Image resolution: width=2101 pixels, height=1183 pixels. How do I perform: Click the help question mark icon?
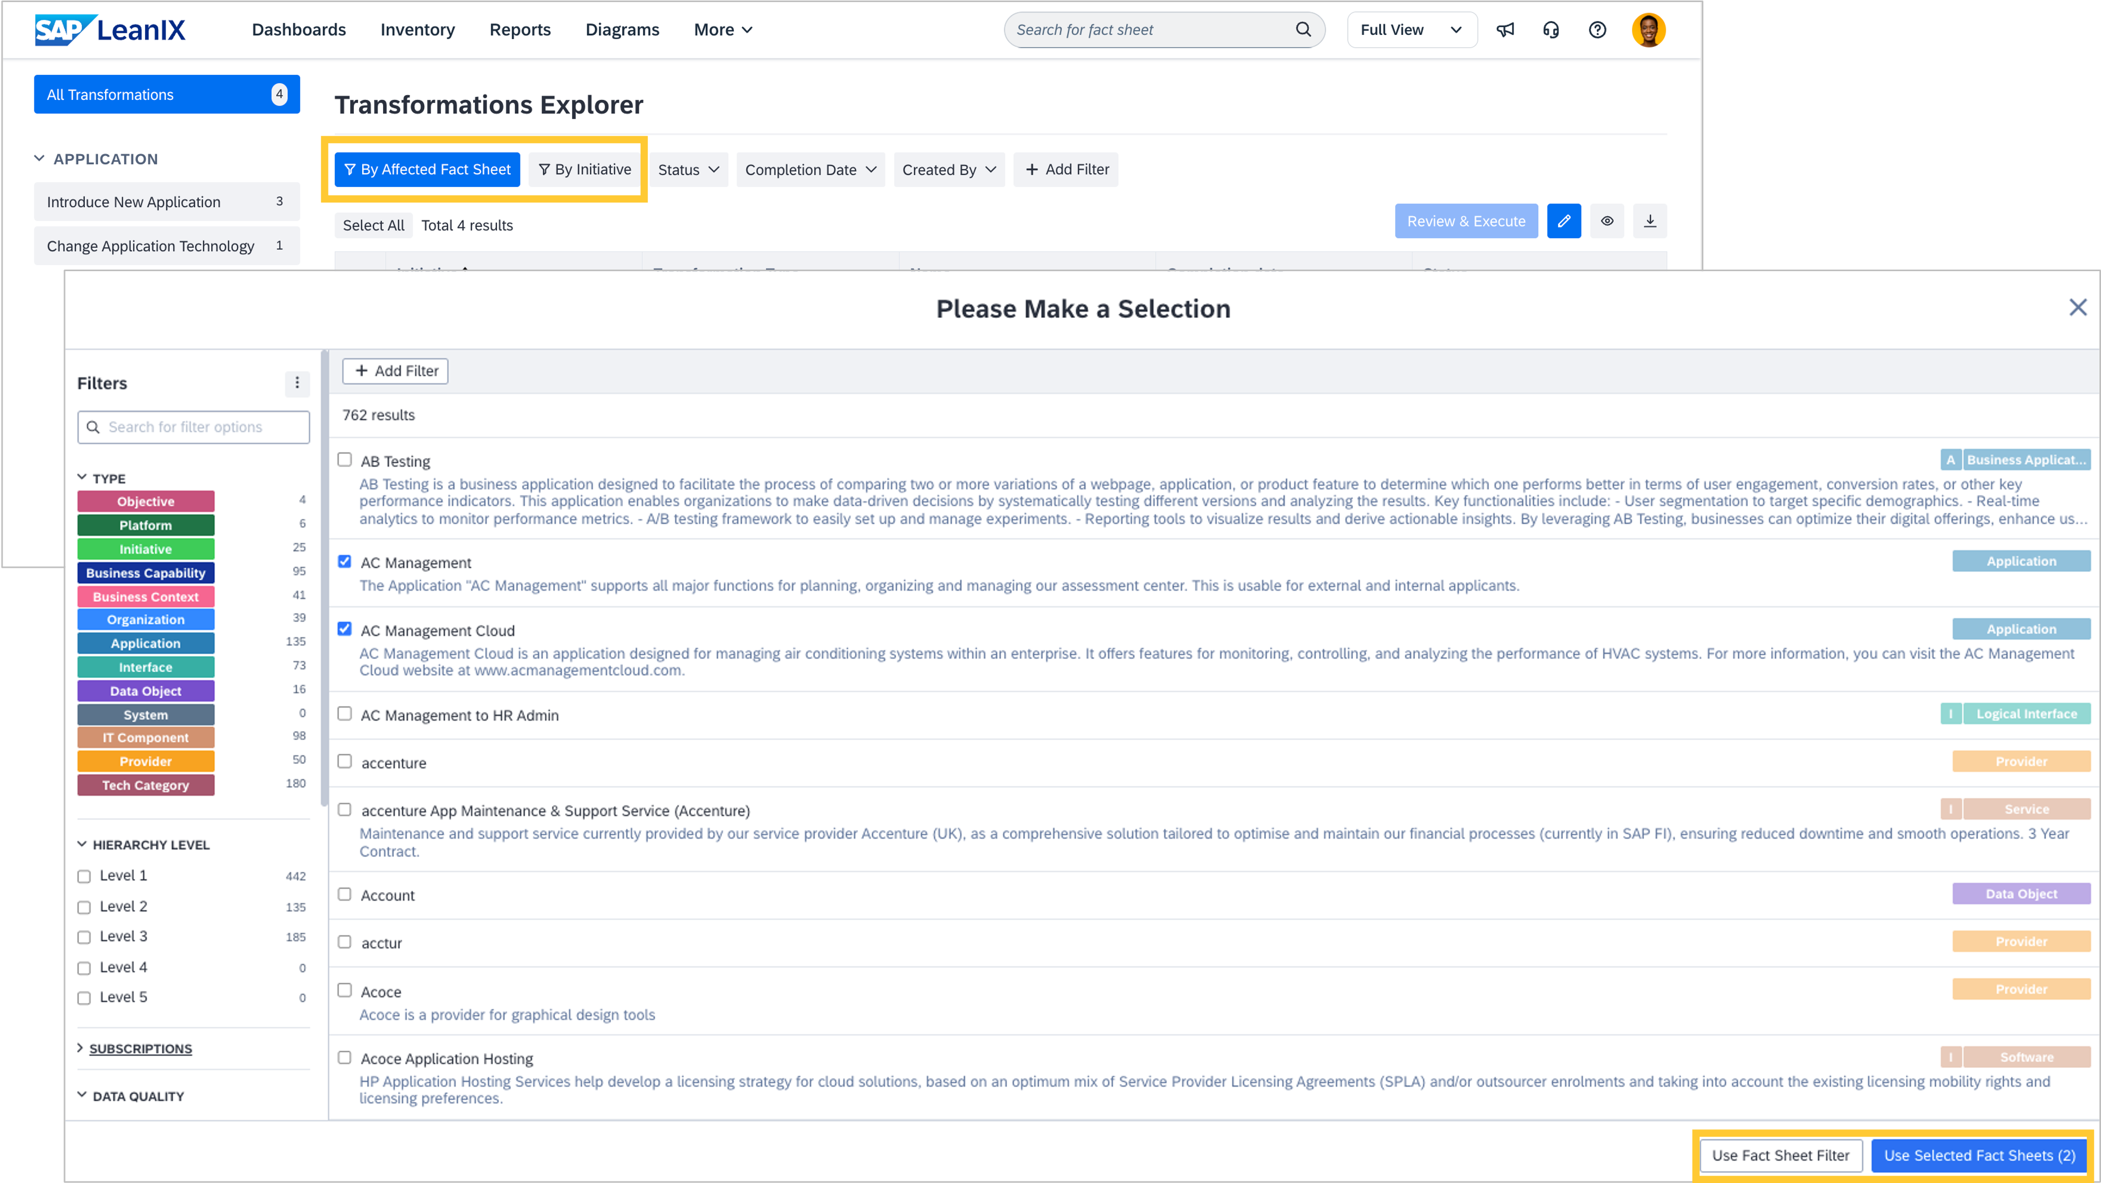coord(1597,30)
